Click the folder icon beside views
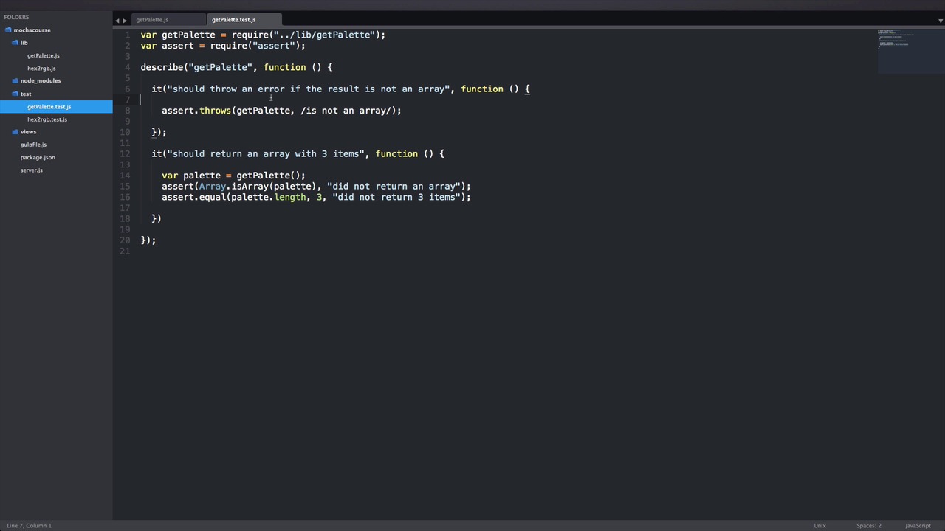945x531 pixels. pyautogui.click(x=15, y=132)
